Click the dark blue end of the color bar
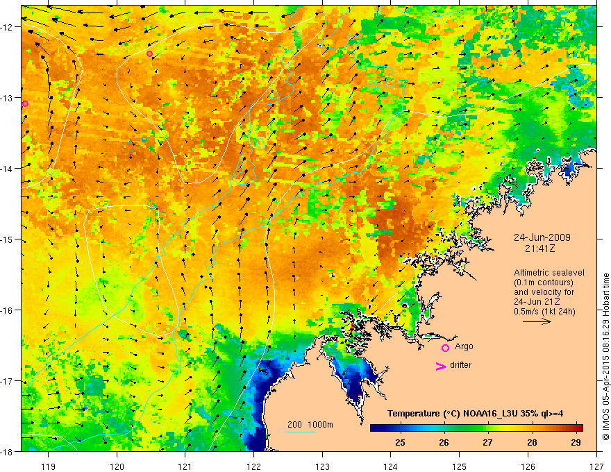This screenshot has height=472, width=611. coord(375,428)
